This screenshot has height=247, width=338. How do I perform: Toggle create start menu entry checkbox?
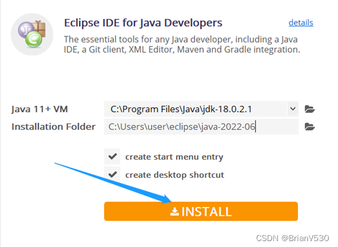tap(112, 156)
